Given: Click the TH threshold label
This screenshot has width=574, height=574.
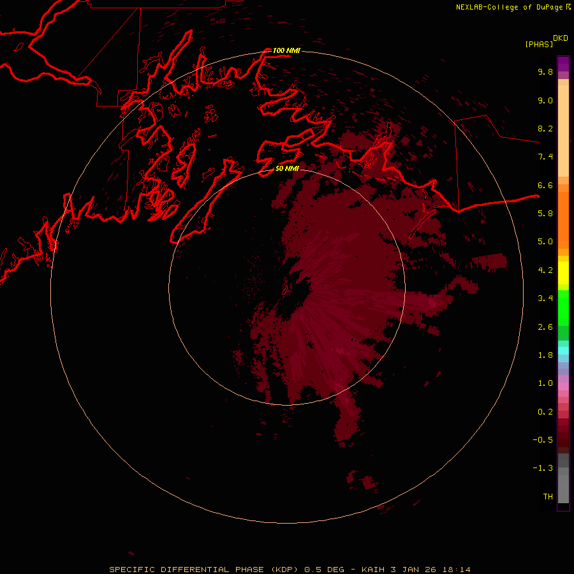Looking at the screenshot, I should (x=548, y=496).
